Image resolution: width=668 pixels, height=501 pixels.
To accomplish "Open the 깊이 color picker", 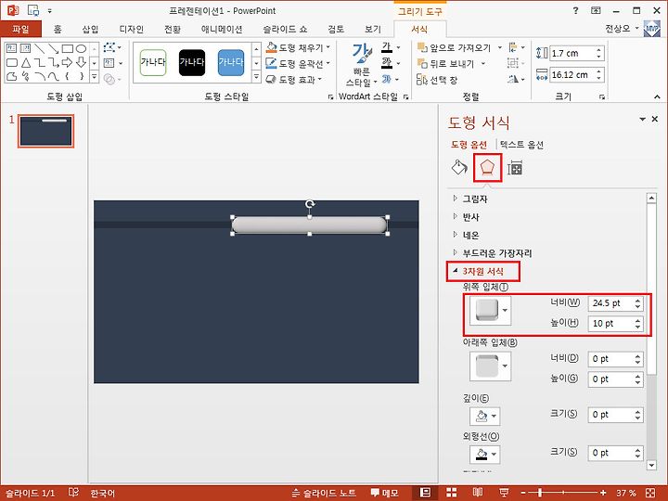I will point(485,416).
